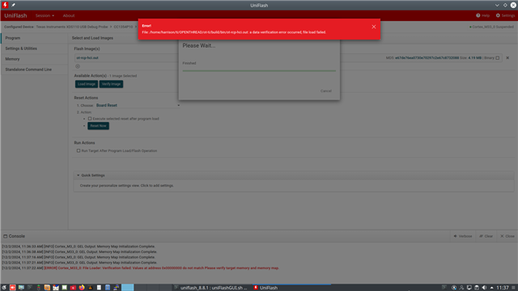This screenshot has width=518, height=291.
Task: Click CC1354P10 in the device breadcrumb
Action: pos(123,27)
